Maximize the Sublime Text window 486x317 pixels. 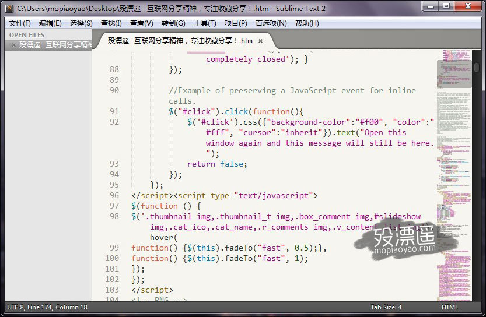coord(446,6)
